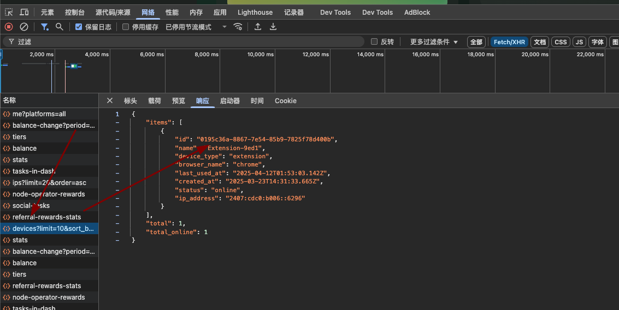
Task: Enable the 停用缓存 checkbox
Action: pos(126,27)
